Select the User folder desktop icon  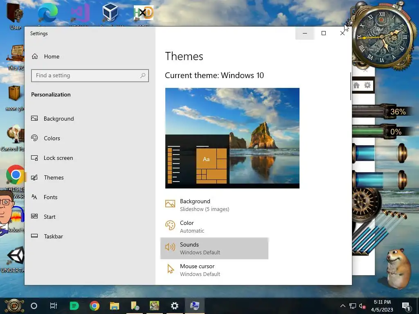coord(15,13)
